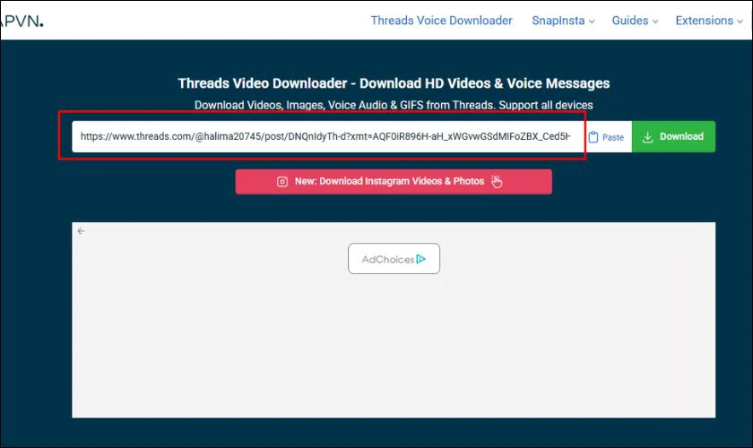The height and width of the screenshot is (448, 753).
Task: Expand the Extensions dropdown menu
Action: pyautogui.click(x=709, y=21)
